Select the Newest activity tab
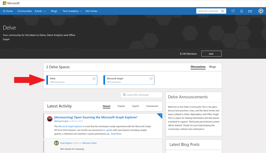This screenshot has height=153, width=266. 107,106
